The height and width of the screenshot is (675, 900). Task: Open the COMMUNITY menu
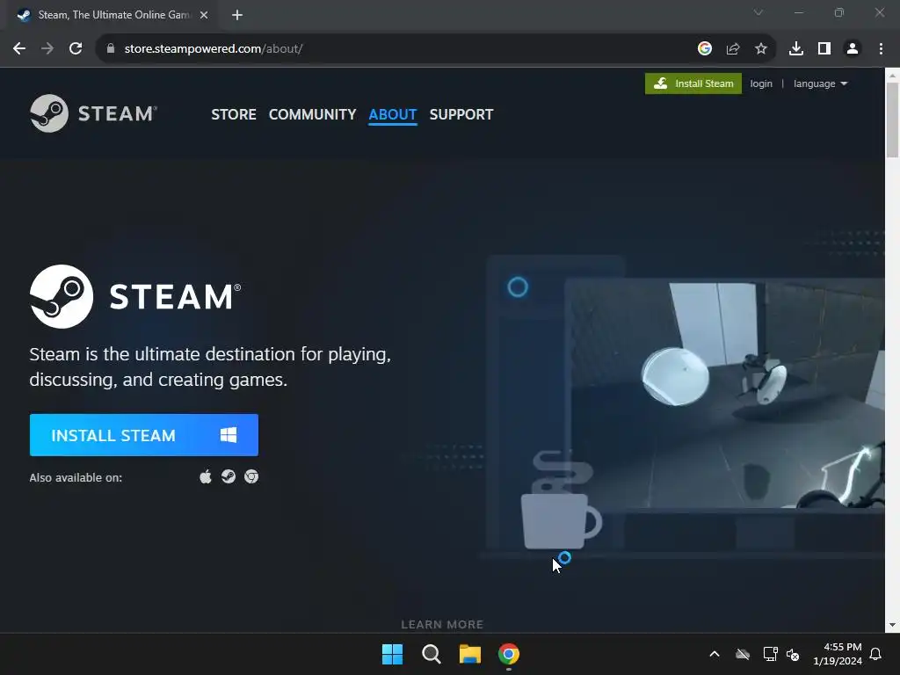pyautogui.click(x=312, y=115)
